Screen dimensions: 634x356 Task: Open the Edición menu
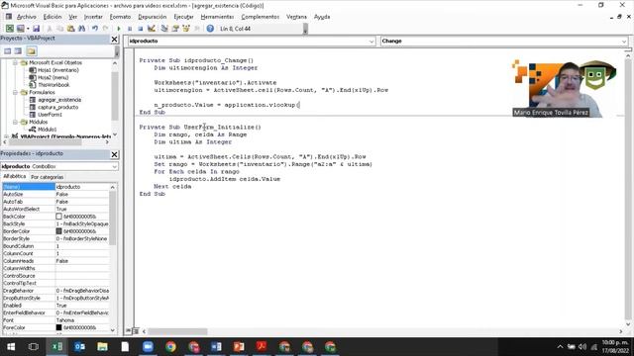coord(53,17)
